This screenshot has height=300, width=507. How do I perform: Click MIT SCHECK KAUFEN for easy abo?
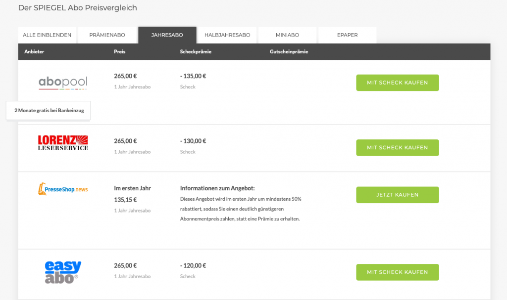click(x=398, y=272)
